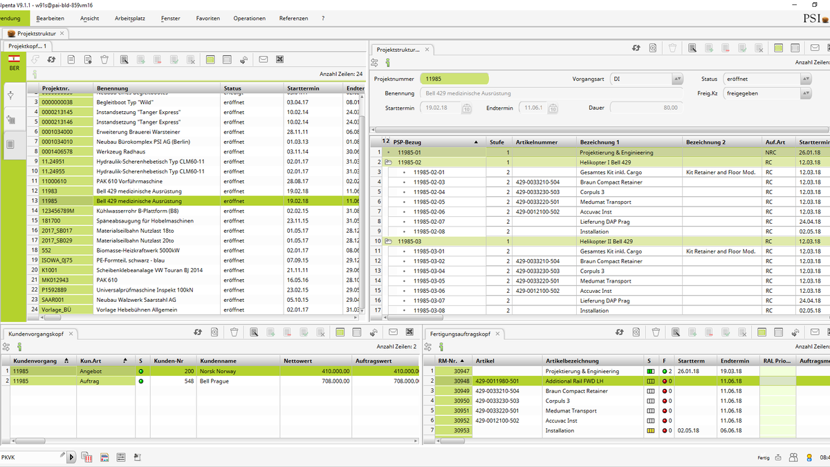Click the search table icon in Projektstruktur panel toolbar
This screenshot has height=467, width=830.
(691, 48)
